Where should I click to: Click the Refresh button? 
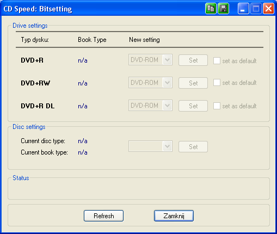click(x=104, y=216)
